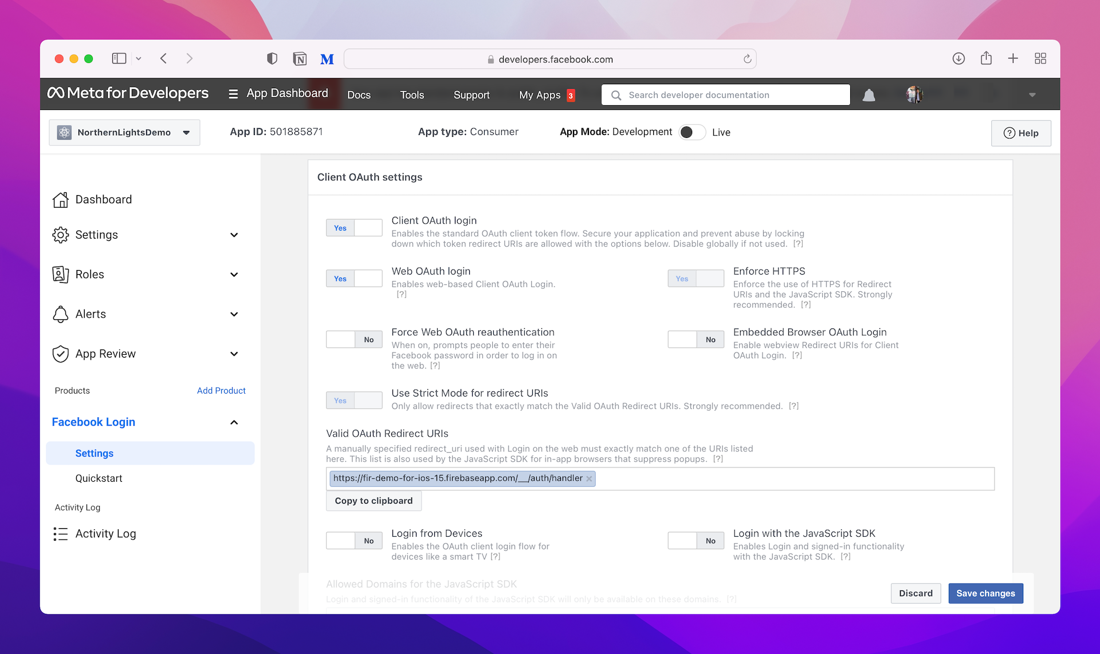Image resolution: width=1100 pixels, height=654 pixels.
Task: Switch App Mode toggle to Live
Action: 692,132
